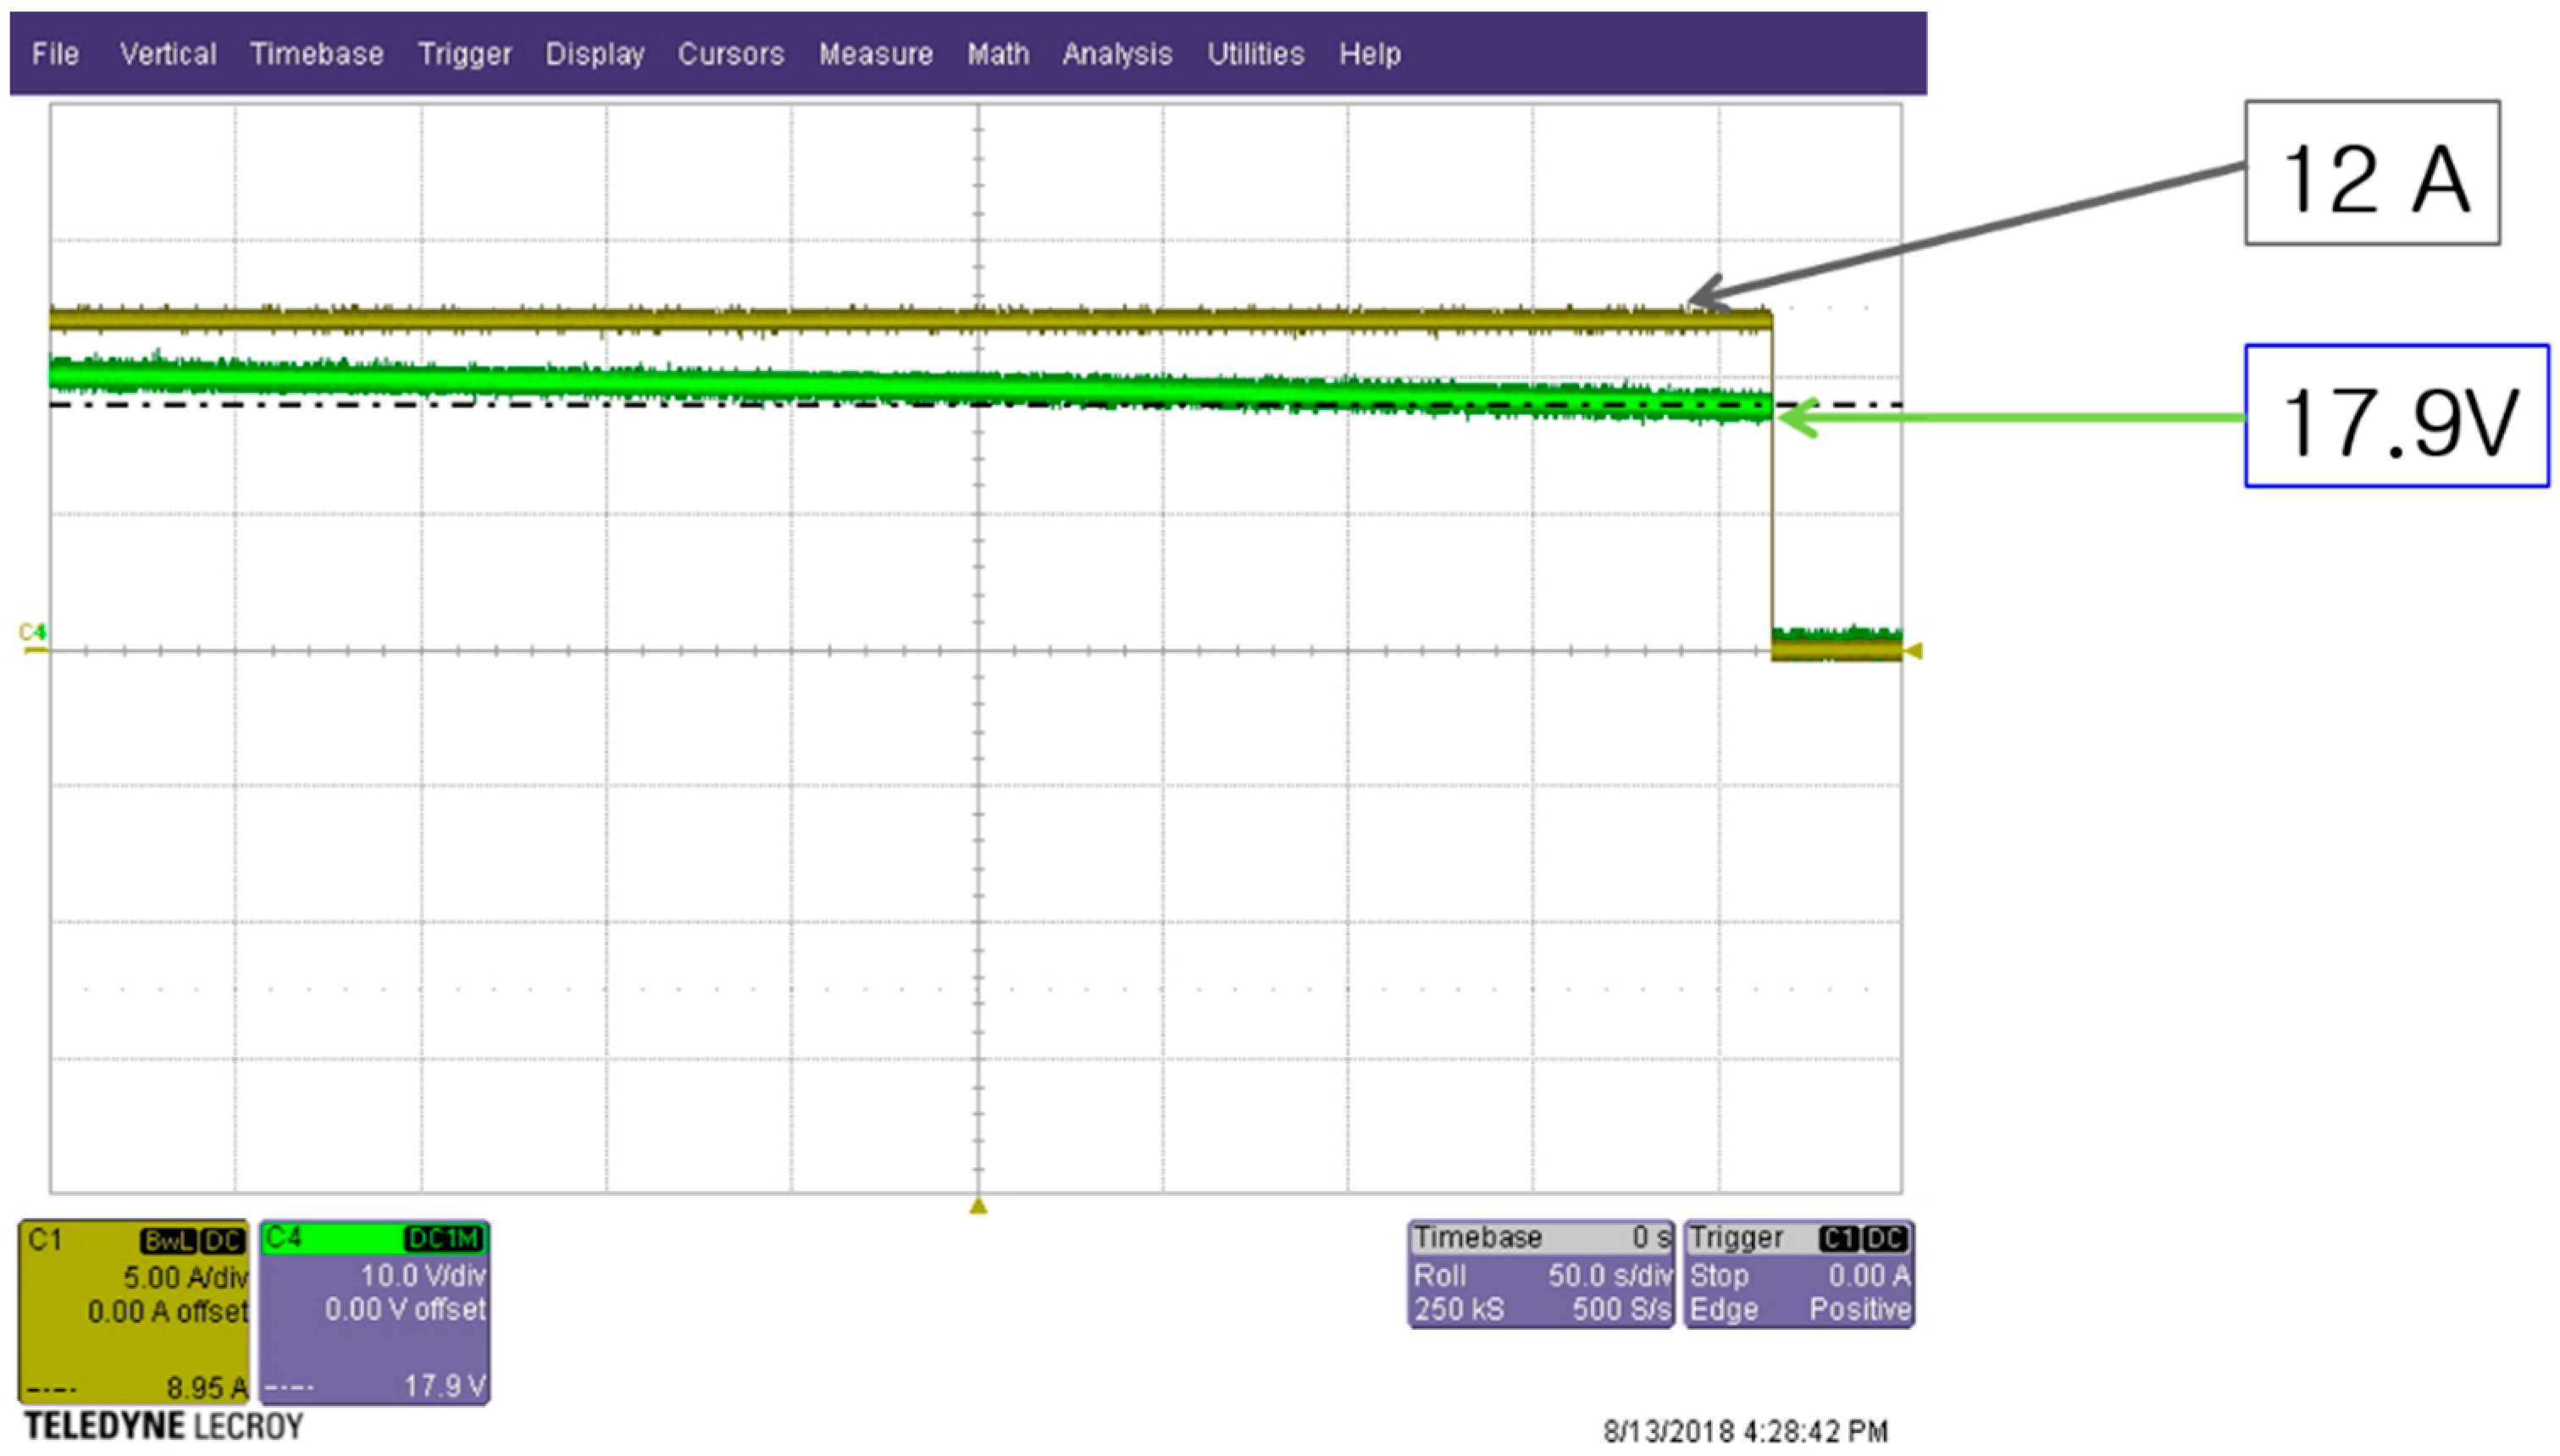The image size is (2560, 1456).
Task: Click the C4 ground level marker
Action: coord(33,638)
